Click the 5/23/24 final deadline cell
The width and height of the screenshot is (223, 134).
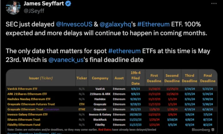[x=208, y=89]
